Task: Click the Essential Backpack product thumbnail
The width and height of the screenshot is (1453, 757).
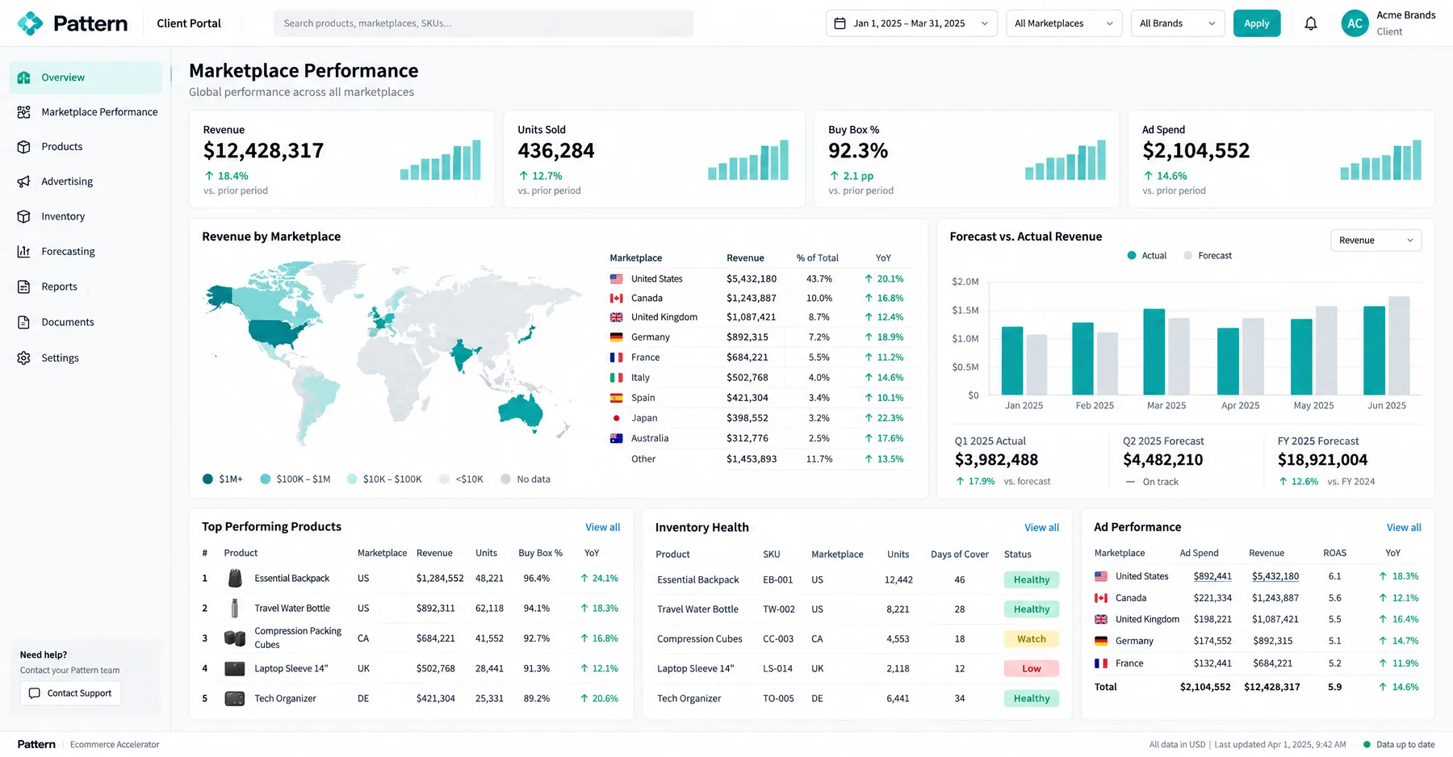Action: click(235, 578)
